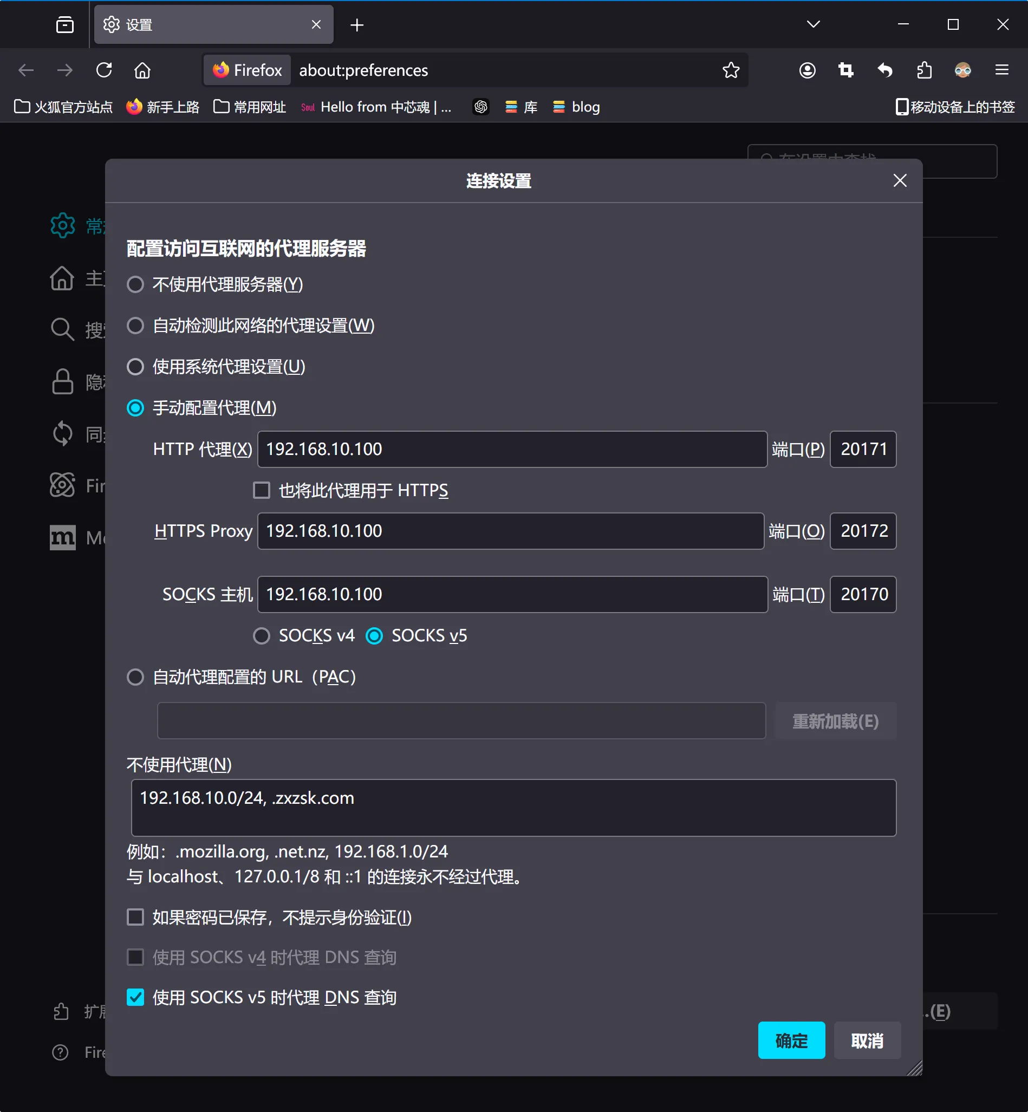Expand the list all tabs chevron
1028x1112 pixels.
813,24
